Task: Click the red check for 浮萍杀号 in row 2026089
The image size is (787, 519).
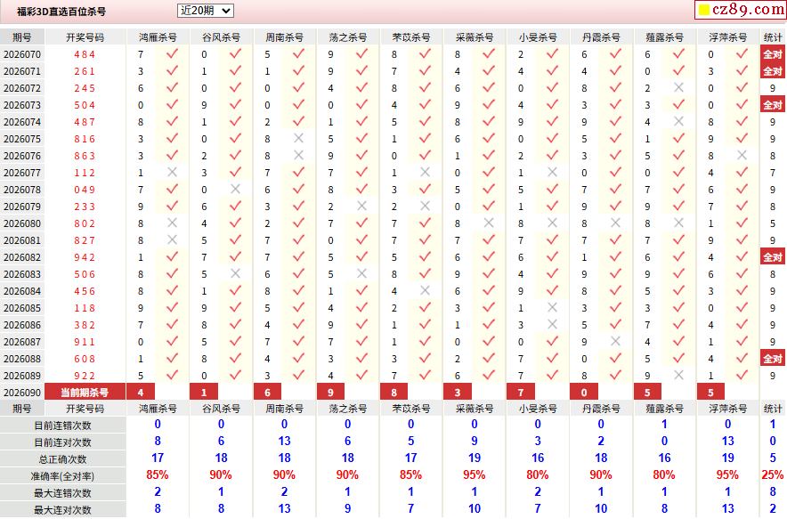Action: coord(742,376)
